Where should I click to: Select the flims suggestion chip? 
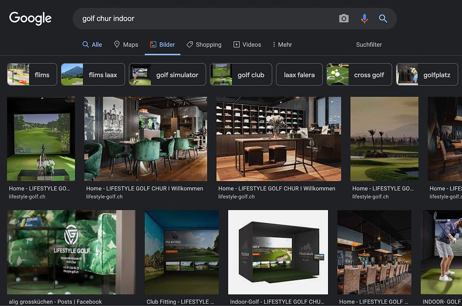32,74
